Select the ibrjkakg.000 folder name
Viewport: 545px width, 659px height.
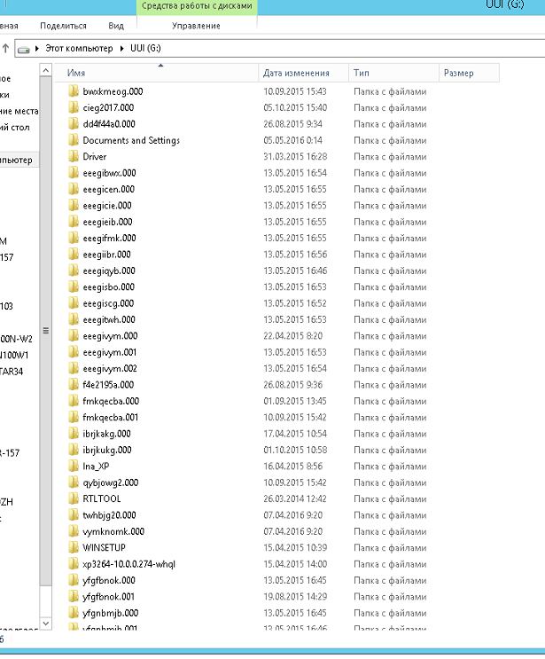point(106,434)
